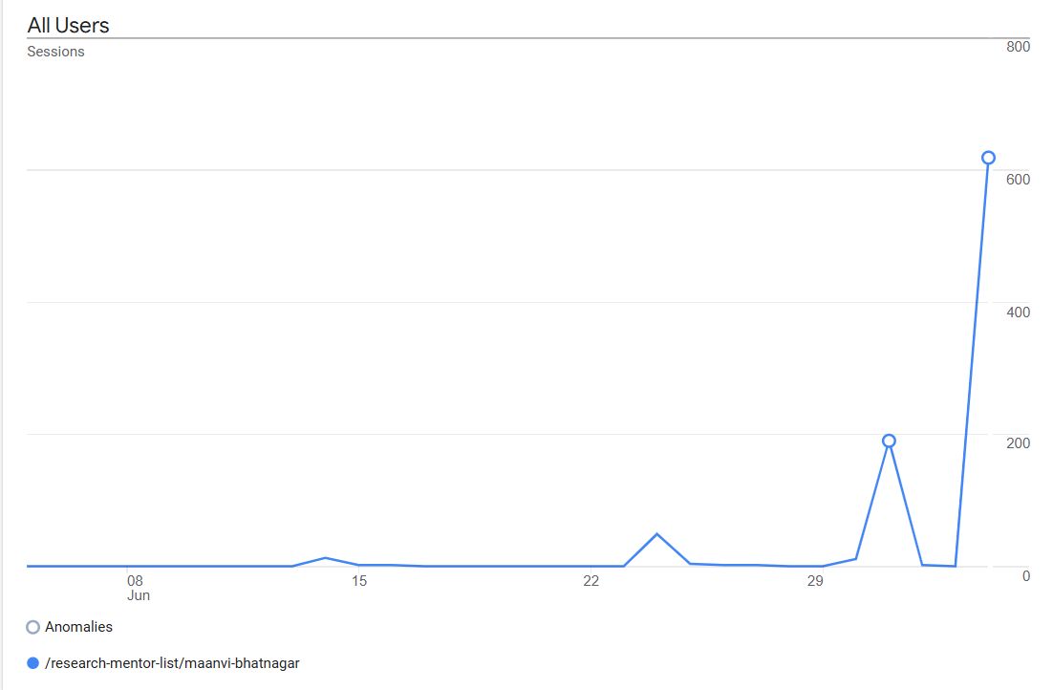The width and height of the screenshot is (1053, 690).
Task: Select the 08 date tick label
Action: click(135, 580)
